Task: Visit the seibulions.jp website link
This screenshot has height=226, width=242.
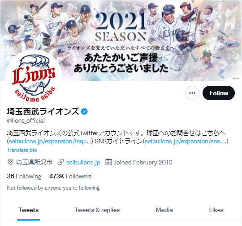Action: 83,162
